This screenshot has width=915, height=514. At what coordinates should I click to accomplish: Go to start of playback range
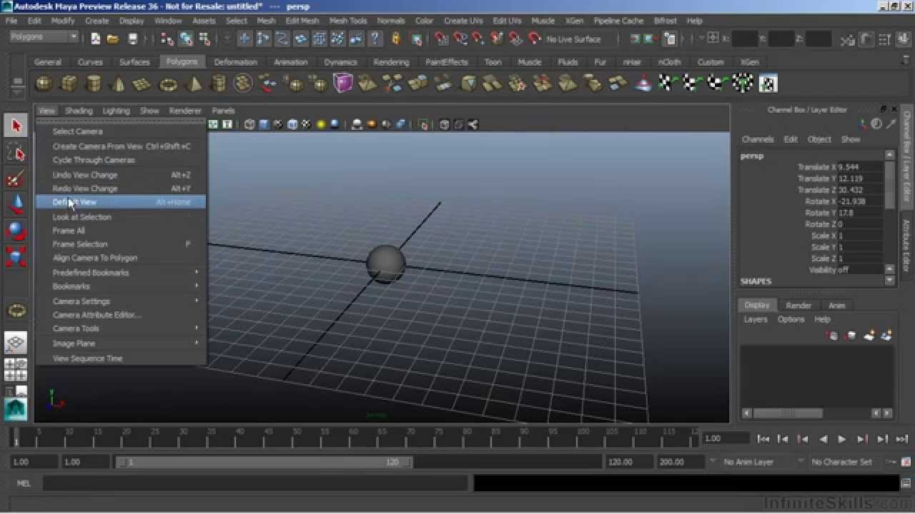pyautogui.click(x=763, y=439)
